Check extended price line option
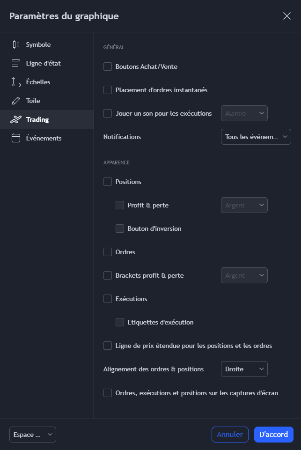The width and height of the screenshot is (301, 450). click(x=108, y=346)
